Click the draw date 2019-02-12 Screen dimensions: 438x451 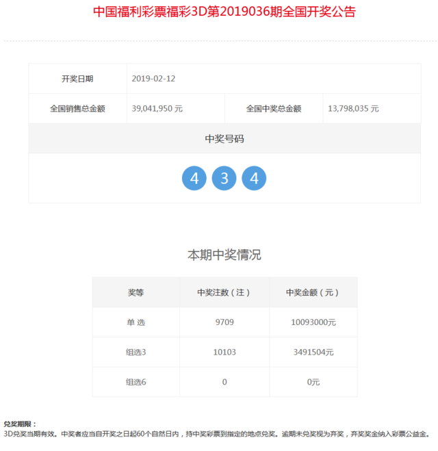click(153, 79)
